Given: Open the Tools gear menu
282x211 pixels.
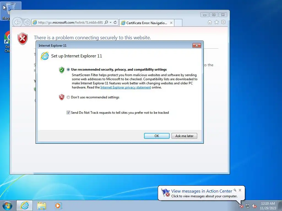Looking at the screenshot, I should pyautogui.click(x=223, y=22).
